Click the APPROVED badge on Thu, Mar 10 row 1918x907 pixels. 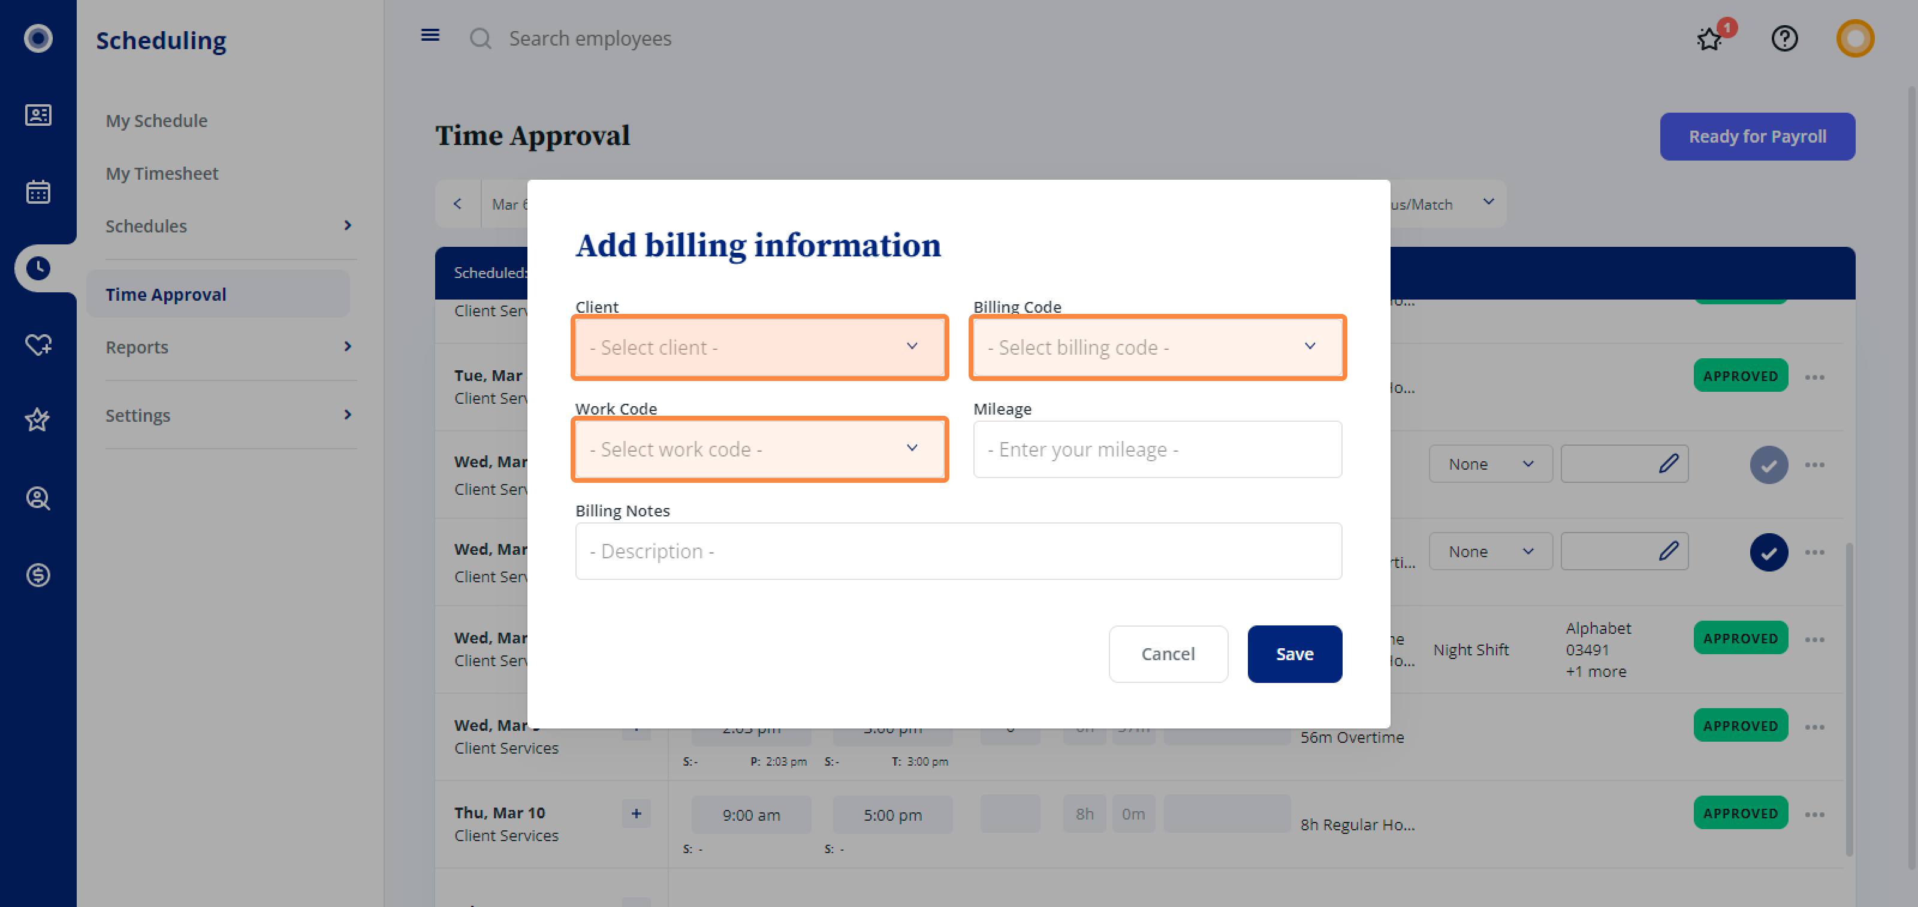click(x=1740, y=814)
